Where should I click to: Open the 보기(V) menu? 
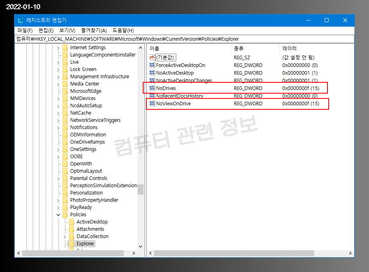point(67,31)
